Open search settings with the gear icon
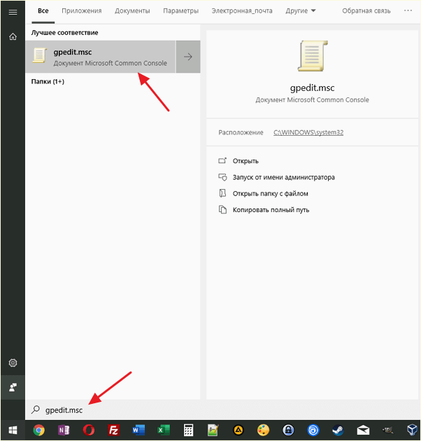The height and width of the screenshot is (441, 421). [13, 363]
